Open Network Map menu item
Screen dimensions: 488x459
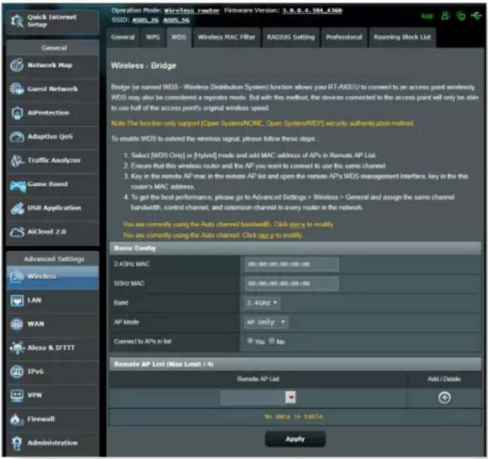[53, 65]
